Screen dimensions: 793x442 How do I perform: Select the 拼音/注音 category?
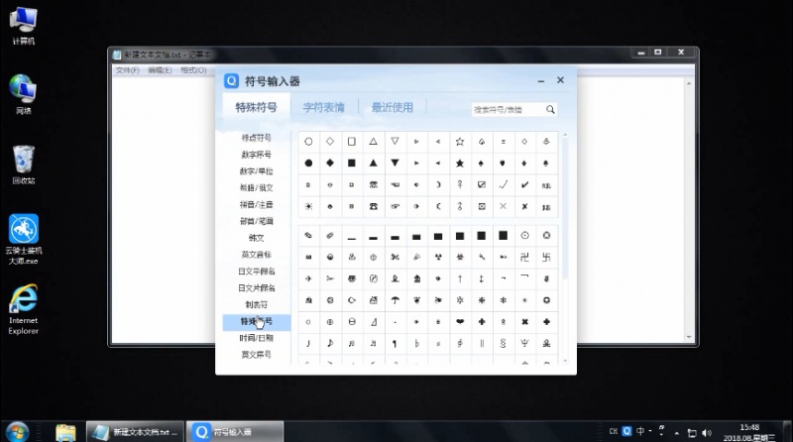(257, 204)
